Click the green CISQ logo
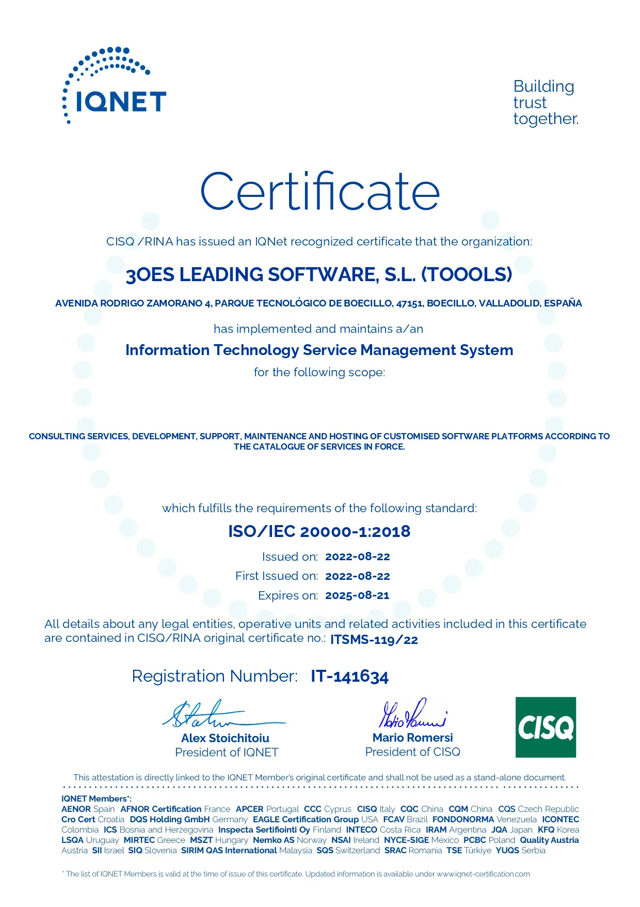Image resolution: width=640 pixels, height=907 pixels. (545, 727)
